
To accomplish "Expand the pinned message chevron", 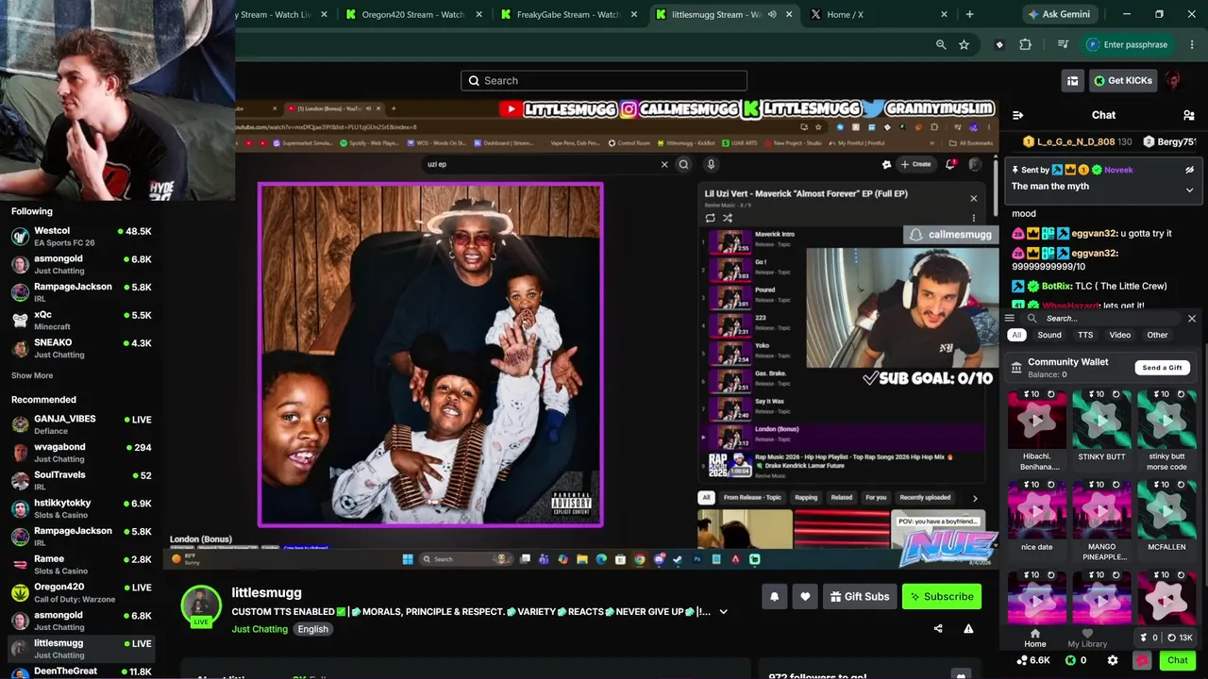I will [1189, 190].
